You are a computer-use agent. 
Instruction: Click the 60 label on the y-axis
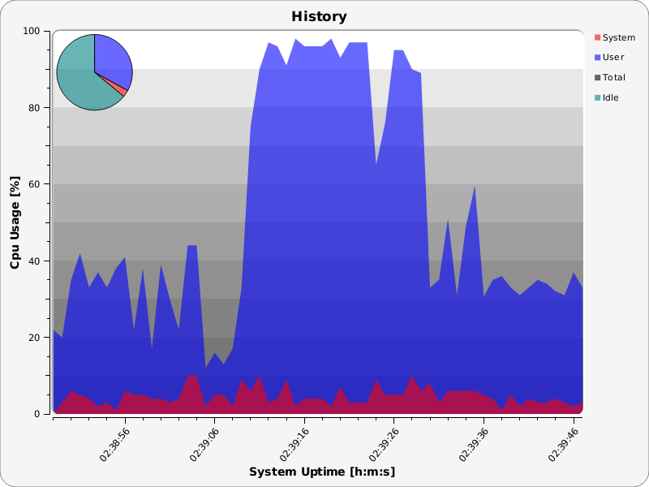point(36,184)
